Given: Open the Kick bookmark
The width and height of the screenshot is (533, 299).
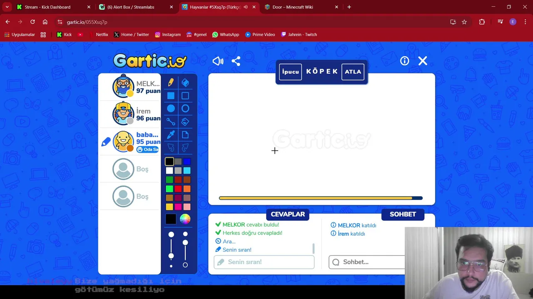Looking at the screenshot, I should (x=64, y=34).
